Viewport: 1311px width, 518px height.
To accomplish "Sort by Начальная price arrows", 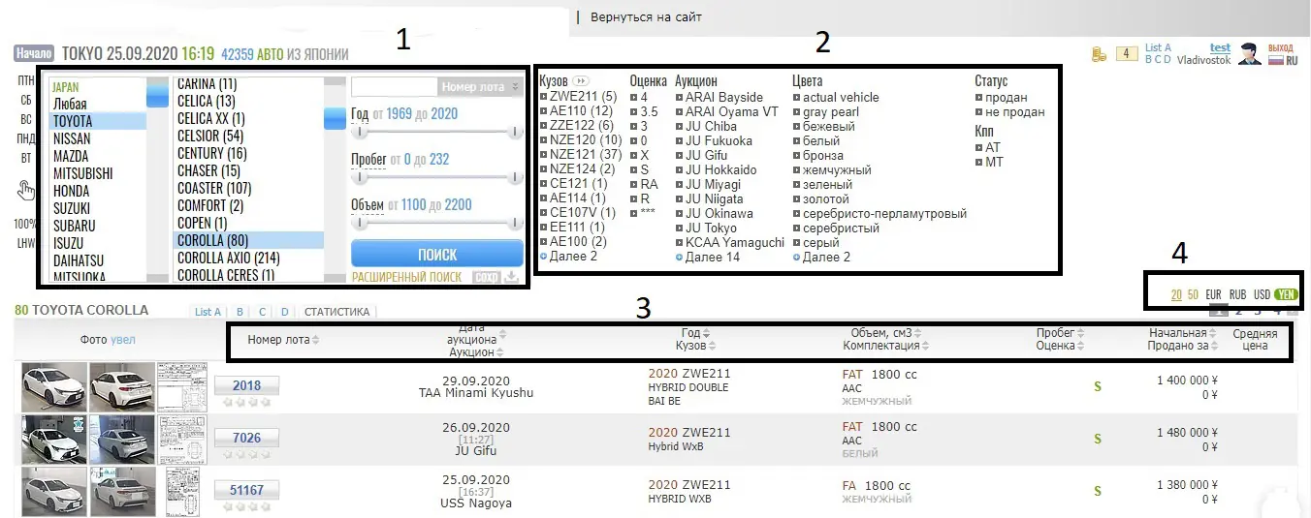I will [x=1212, y=333].
